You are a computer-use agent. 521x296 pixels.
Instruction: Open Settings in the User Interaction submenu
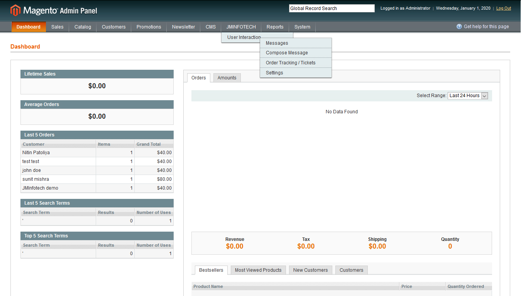(274, 73)
